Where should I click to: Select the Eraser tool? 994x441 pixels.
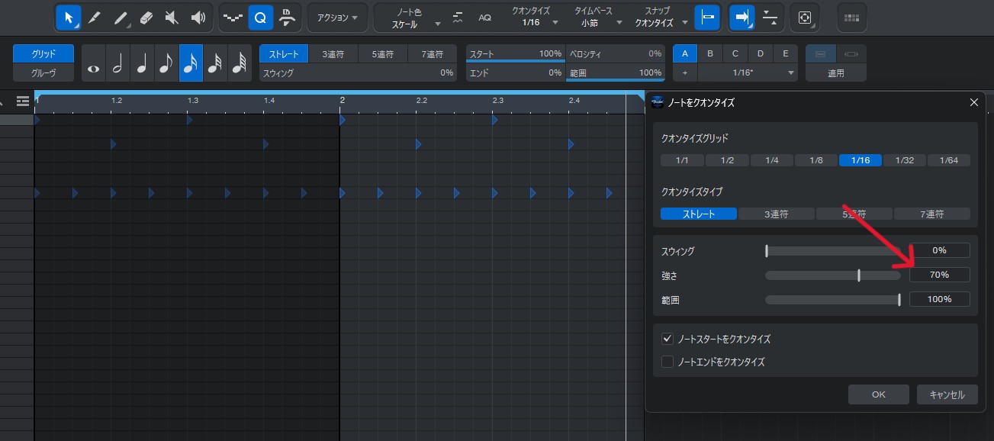click(147, 18)
